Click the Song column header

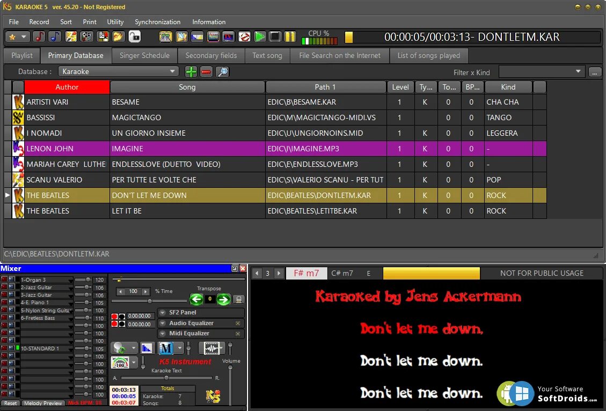point(187,87)
